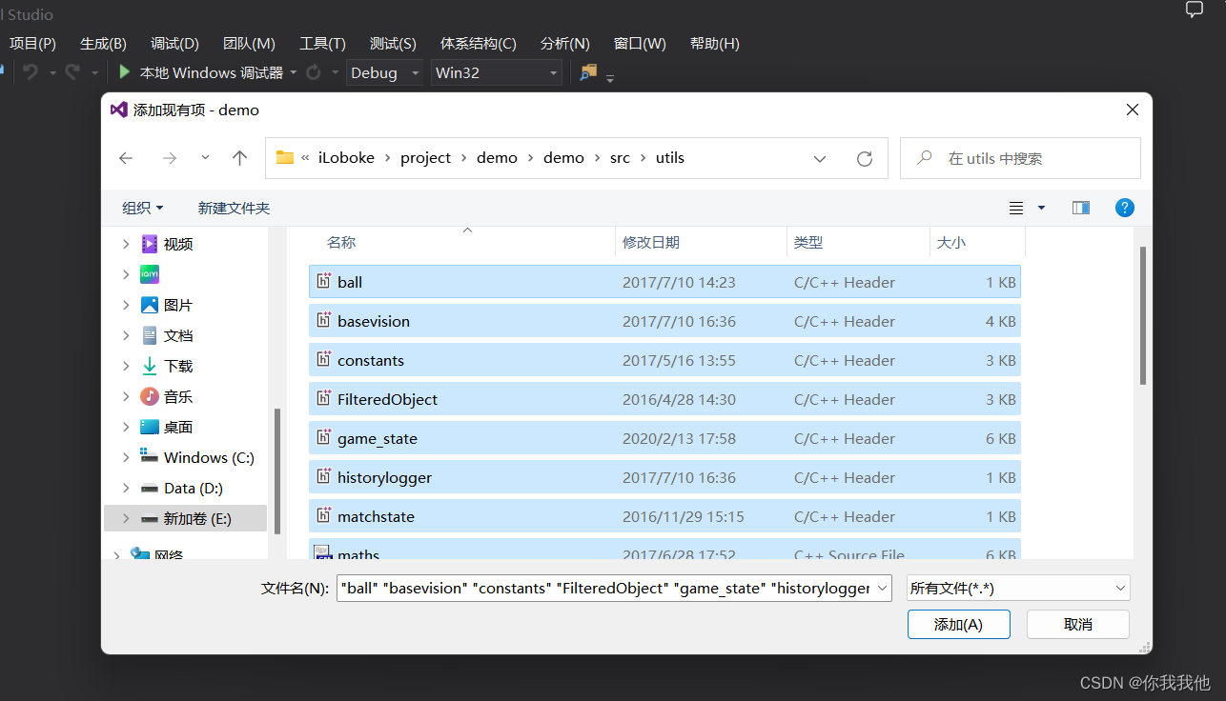Open the 工具(T) menu

(322, 43)
